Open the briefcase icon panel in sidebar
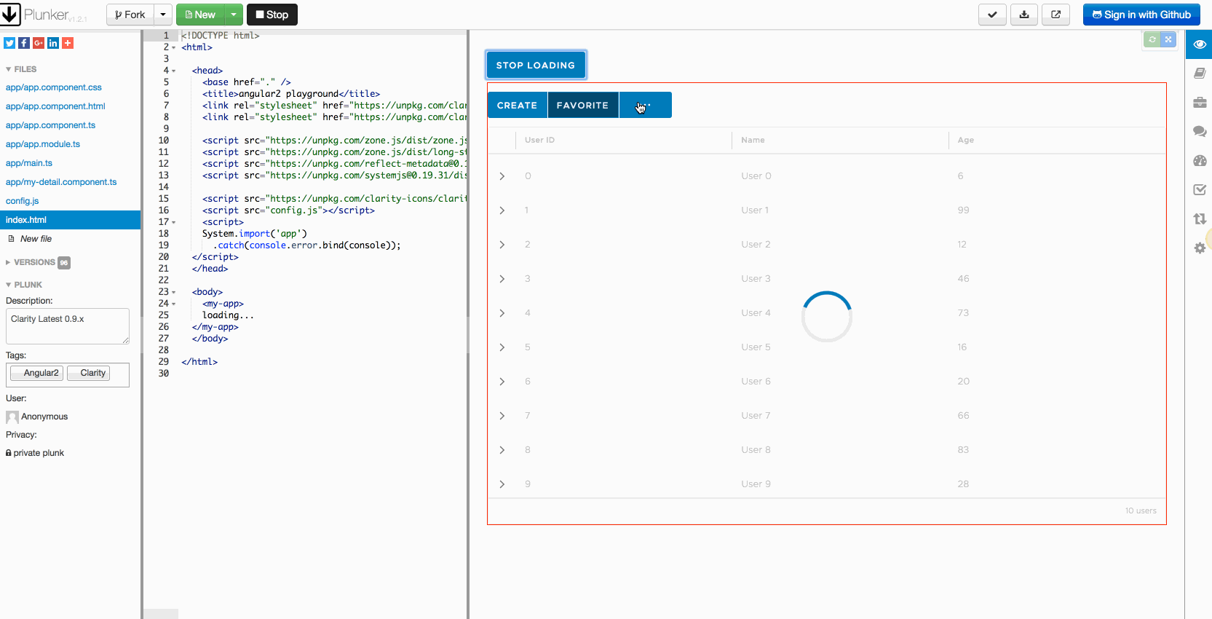Viewport: 1212px width, 619px height. click(1200, 102)
